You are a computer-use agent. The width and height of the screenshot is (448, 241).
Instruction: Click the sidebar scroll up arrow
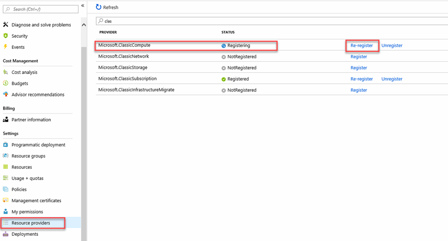click(84, 25)
